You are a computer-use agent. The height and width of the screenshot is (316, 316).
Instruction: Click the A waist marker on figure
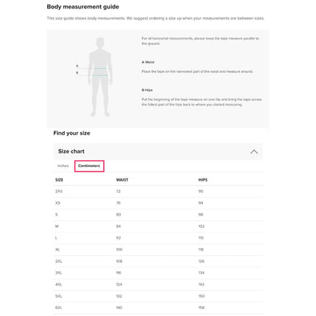pos(77,66)
